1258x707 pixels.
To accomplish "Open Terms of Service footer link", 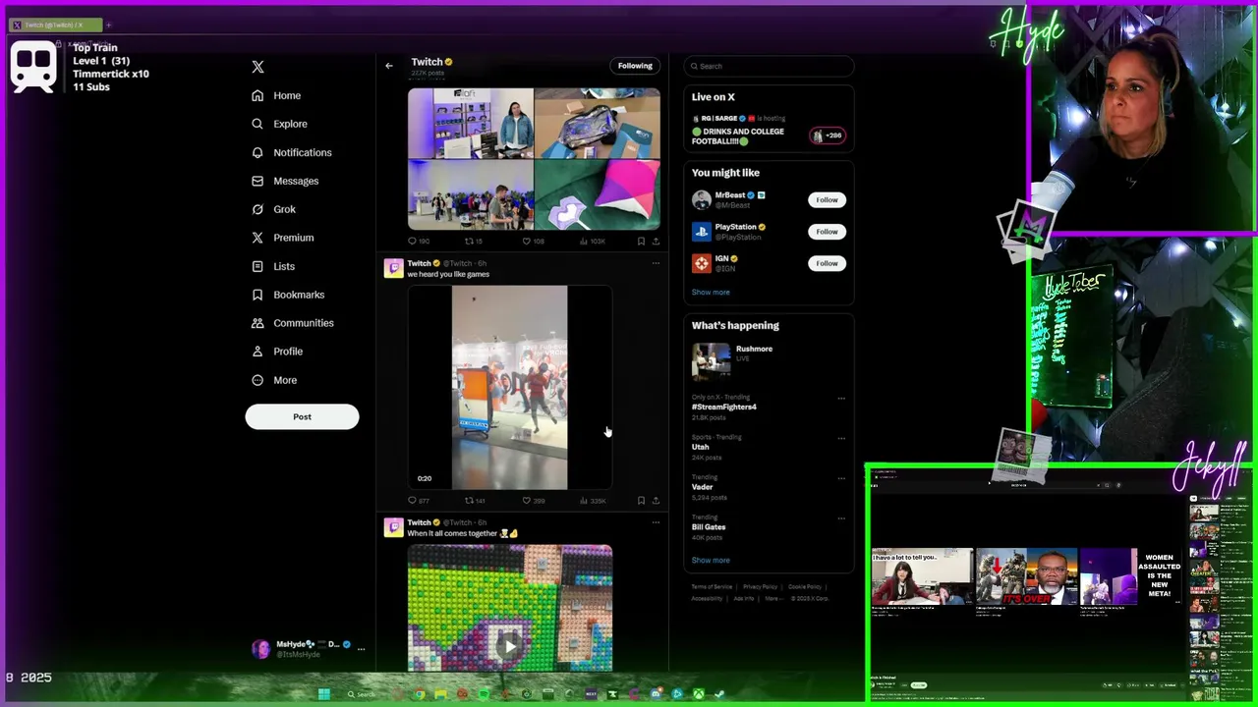I will click(712, 586).
